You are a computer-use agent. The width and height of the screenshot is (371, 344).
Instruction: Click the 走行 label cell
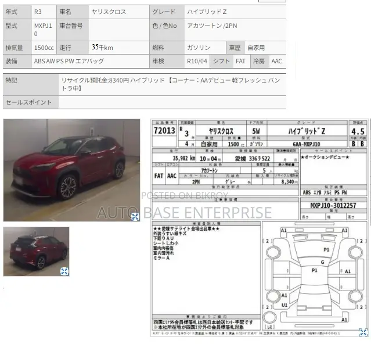coord(73,48)
